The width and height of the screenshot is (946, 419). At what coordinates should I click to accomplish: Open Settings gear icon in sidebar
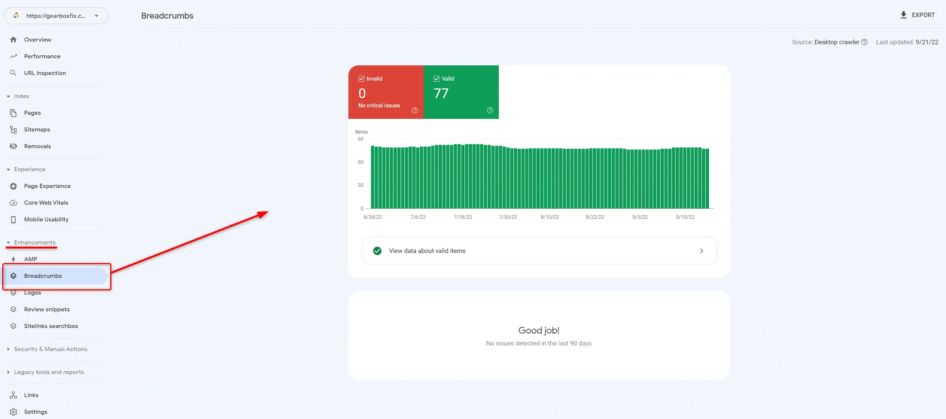click(x=13, y=412)
